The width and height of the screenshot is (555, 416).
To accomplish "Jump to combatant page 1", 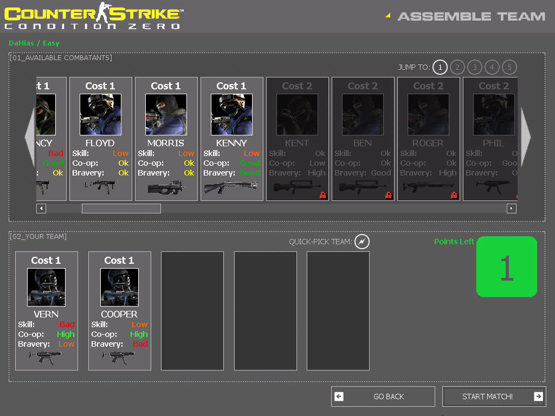I will tap(440, 67).
